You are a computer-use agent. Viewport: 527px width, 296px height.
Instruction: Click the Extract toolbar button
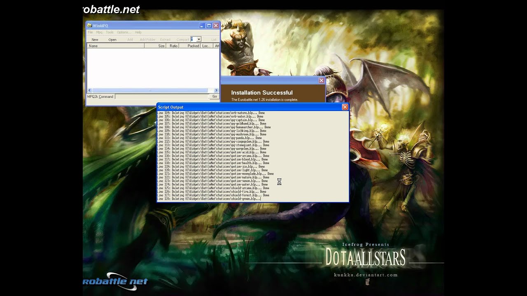coord(166,39)
